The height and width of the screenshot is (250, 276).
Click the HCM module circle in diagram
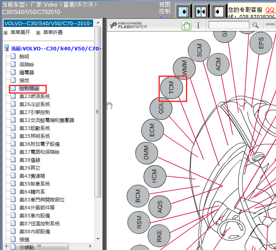click(155, 176)
